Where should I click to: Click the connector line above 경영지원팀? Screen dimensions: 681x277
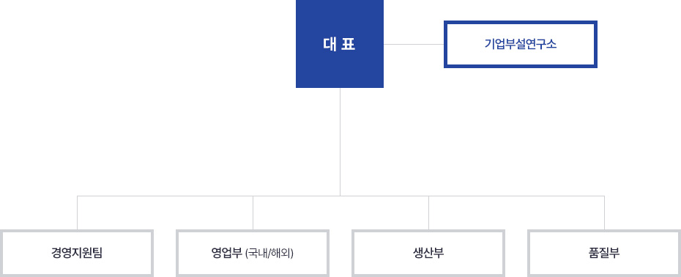78,213
